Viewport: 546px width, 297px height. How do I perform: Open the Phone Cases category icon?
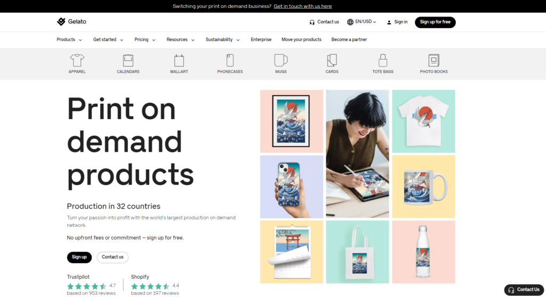click(x=230, y=60)
